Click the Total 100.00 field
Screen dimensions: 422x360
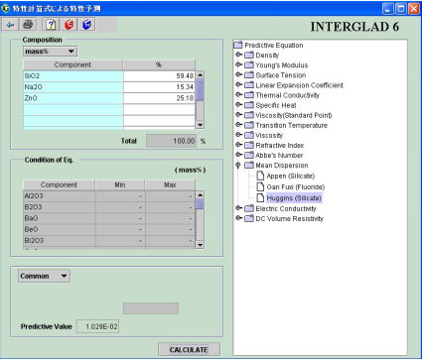(172, 141)
